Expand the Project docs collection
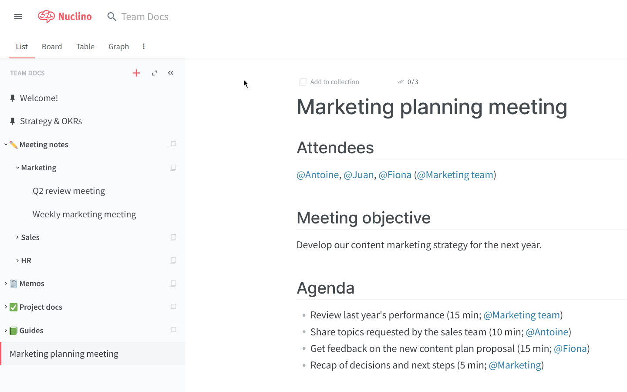The height and width of the screenshot is (392, 627). [6, 307]
